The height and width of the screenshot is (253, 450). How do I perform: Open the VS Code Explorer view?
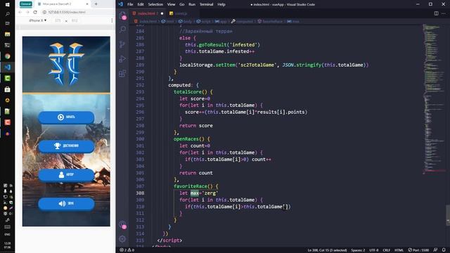point(122,15)
